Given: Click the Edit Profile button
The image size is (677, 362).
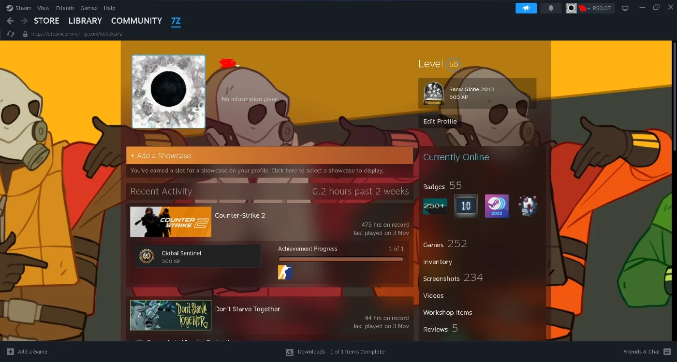Looking at the screenshot, I should (440, 121).
